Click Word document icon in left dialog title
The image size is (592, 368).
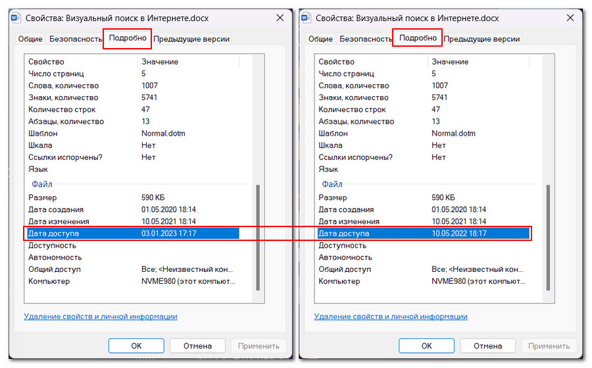pos(16,18)
